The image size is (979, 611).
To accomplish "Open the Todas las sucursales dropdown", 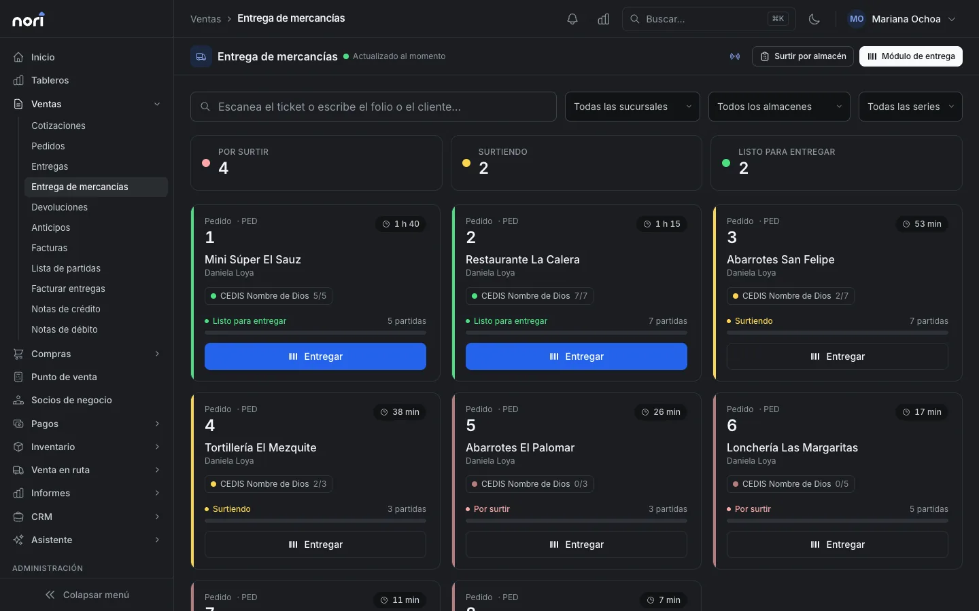I will tap(632, 107).
